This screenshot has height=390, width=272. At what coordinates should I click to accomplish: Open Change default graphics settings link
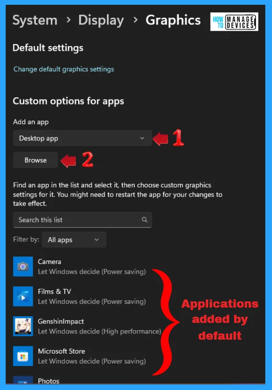coord(63,69)
